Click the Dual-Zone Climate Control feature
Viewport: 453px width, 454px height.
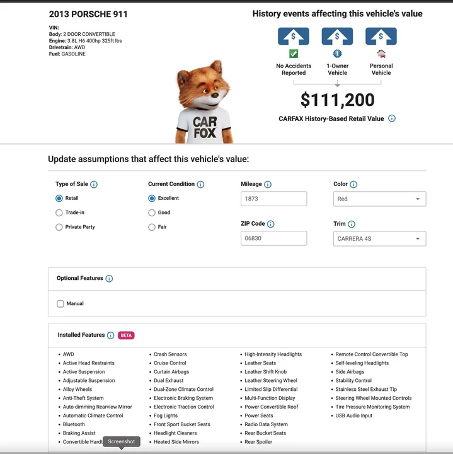184,390
